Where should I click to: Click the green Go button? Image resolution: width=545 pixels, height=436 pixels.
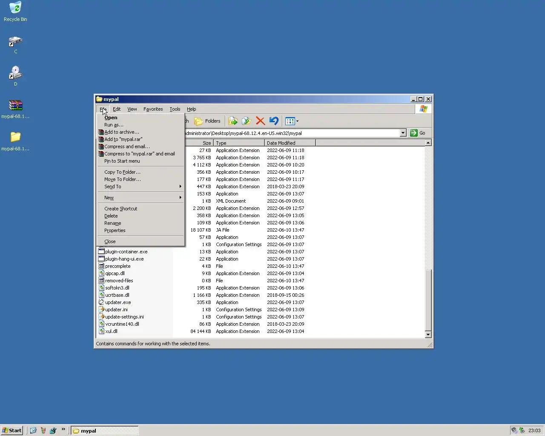[x=418, y=133]
